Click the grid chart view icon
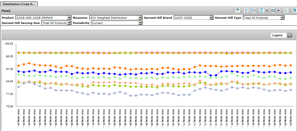The image size is (297, 131). 273,10
